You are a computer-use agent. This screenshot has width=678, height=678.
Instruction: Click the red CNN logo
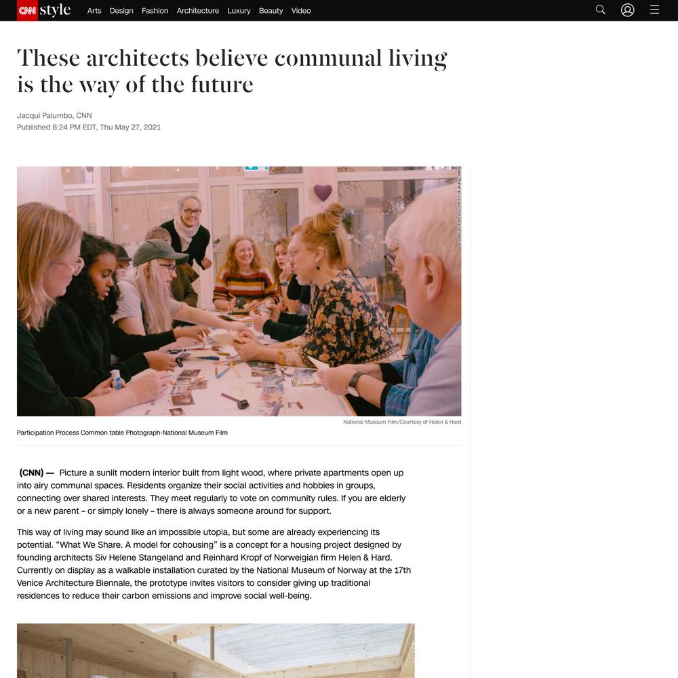pos(27,10)
